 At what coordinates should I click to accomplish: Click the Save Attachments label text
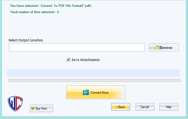coord(86,60)
